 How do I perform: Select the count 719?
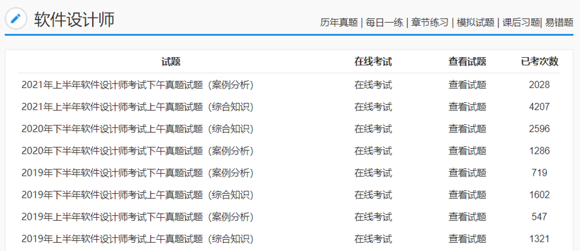point(539,173)
